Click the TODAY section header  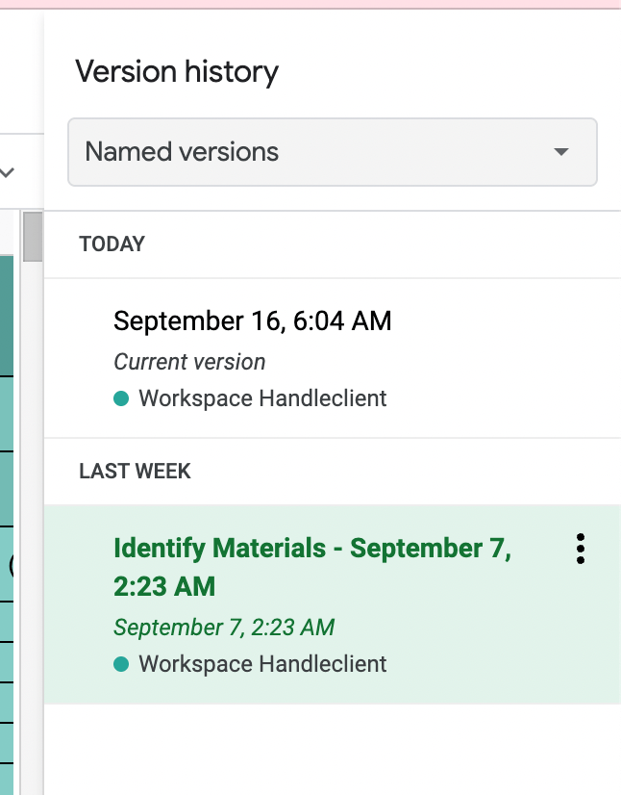point(110,244)
